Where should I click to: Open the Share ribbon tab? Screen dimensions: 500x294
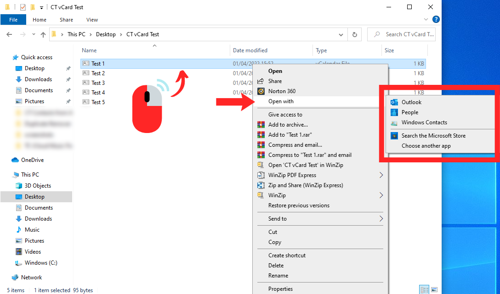pyautogui.click(x=66, y=20)
